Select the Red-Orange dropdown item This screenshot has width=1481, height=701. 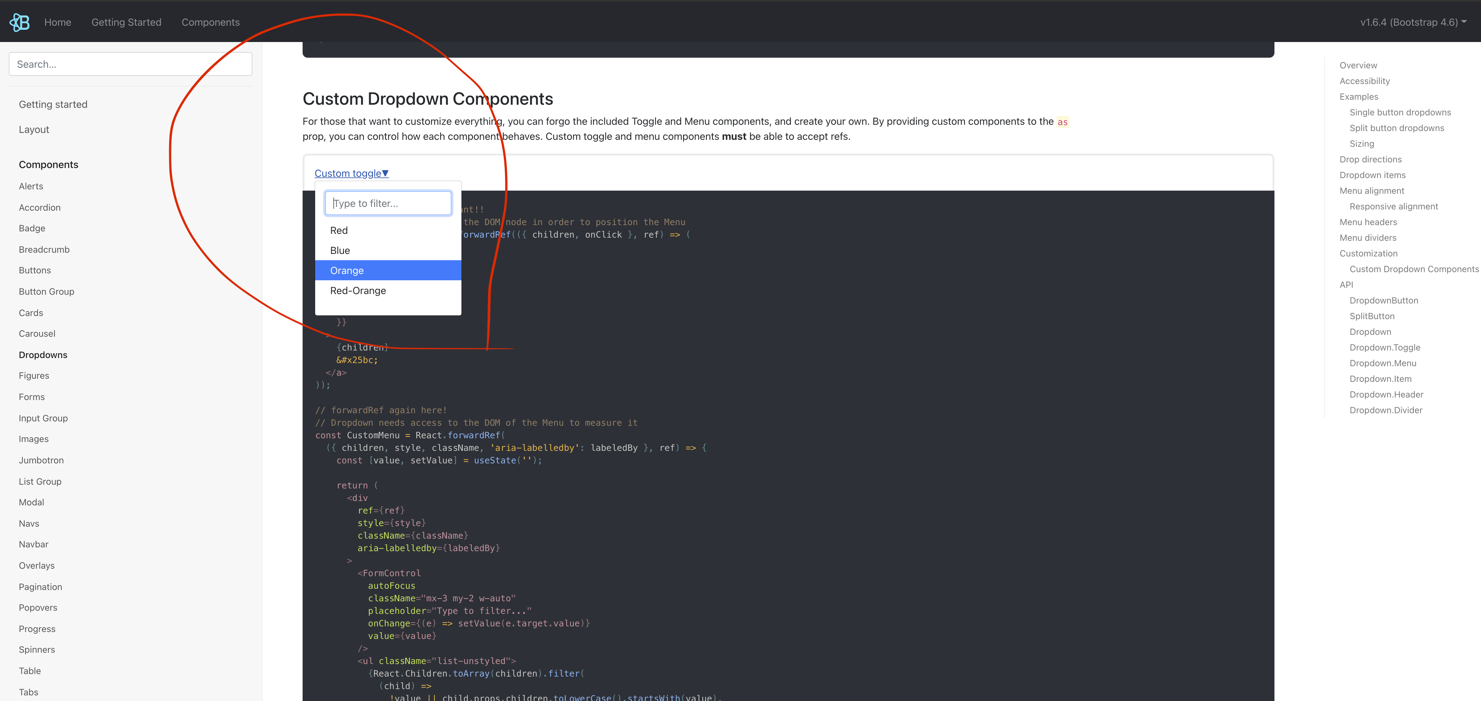(358, 291)
